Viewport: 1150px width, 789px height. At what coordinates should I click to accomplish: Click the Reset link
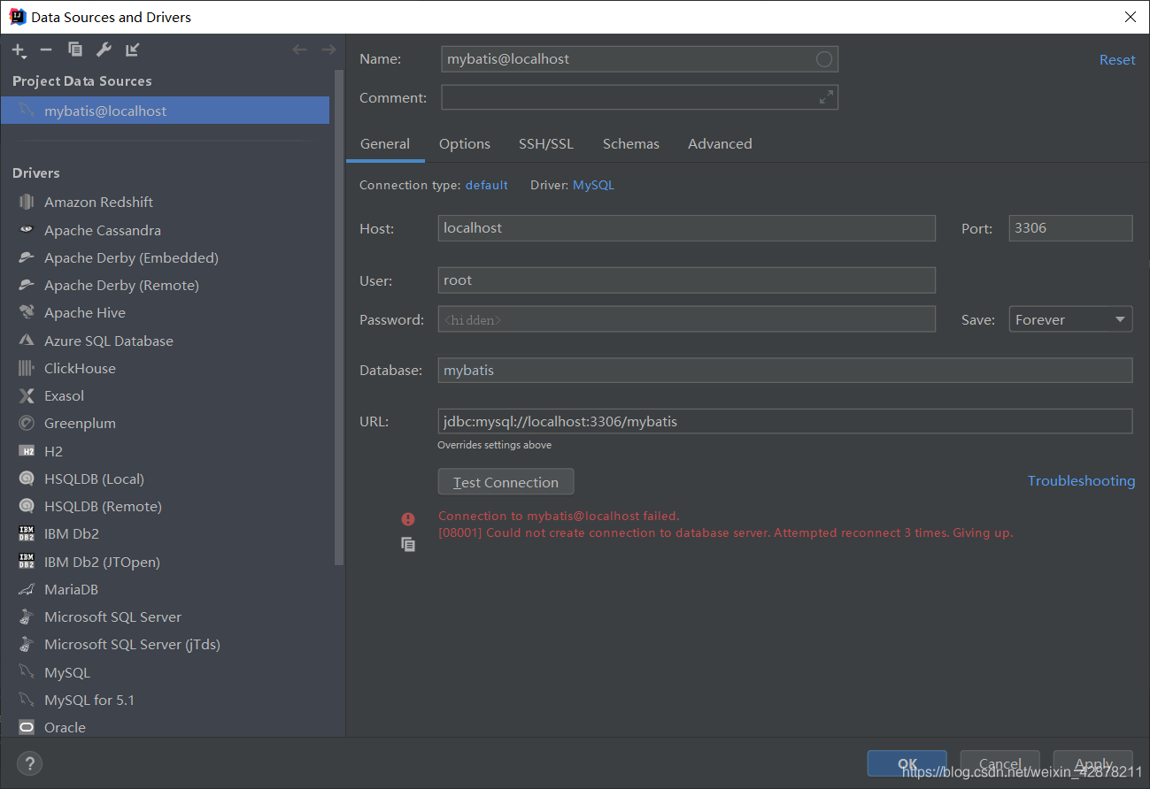[x=1116, y=59]
